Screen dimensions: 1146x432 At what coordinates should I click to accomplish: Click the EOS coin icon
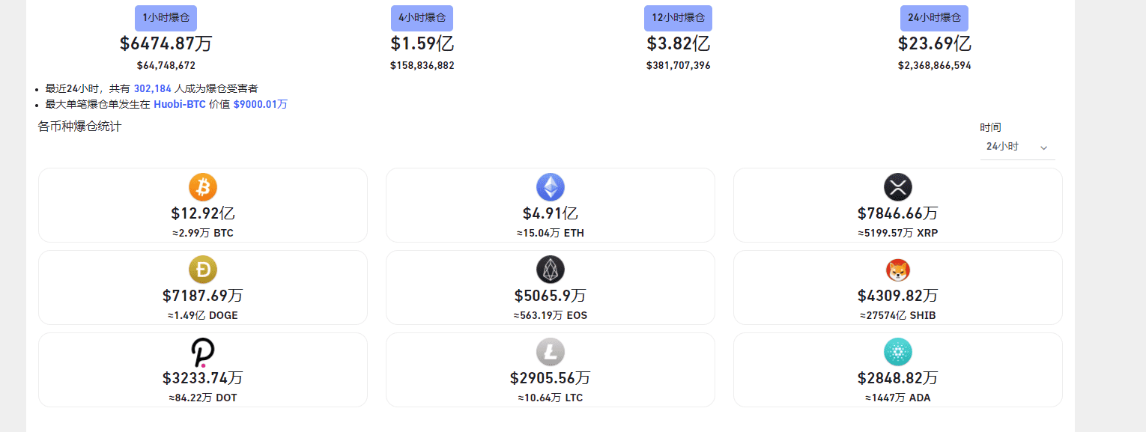(x=551, y=269)
